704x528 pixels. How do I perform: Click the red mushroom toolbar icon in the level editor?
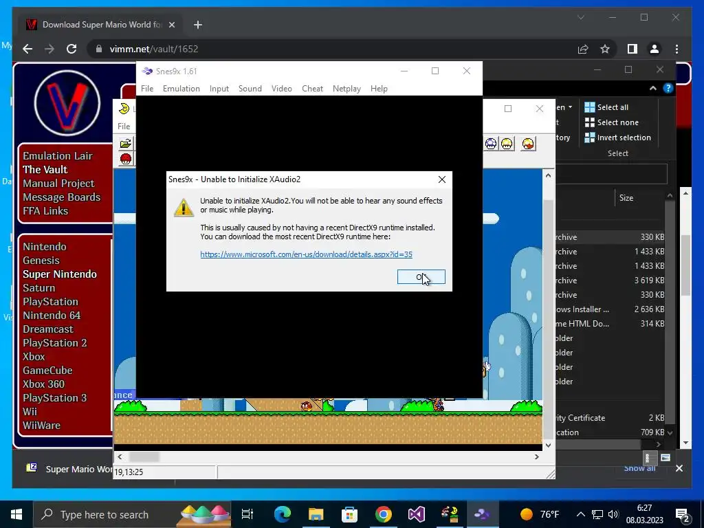pos(126,159)
